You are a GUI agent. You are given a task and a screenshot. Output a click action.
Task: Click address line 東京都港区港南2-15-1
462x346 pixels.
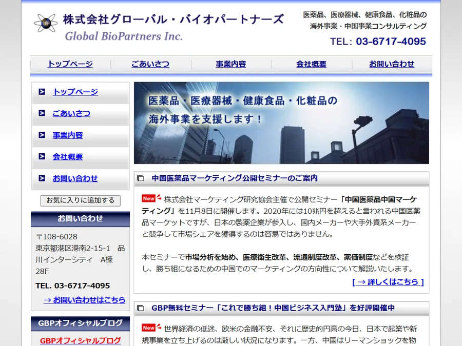point(73,248)
